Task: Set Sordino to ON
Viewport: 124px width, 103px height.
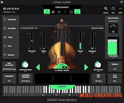Action: coord(65,67)
